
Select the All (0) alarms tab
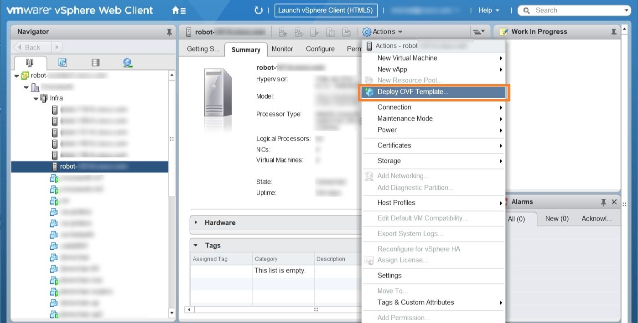516,219
